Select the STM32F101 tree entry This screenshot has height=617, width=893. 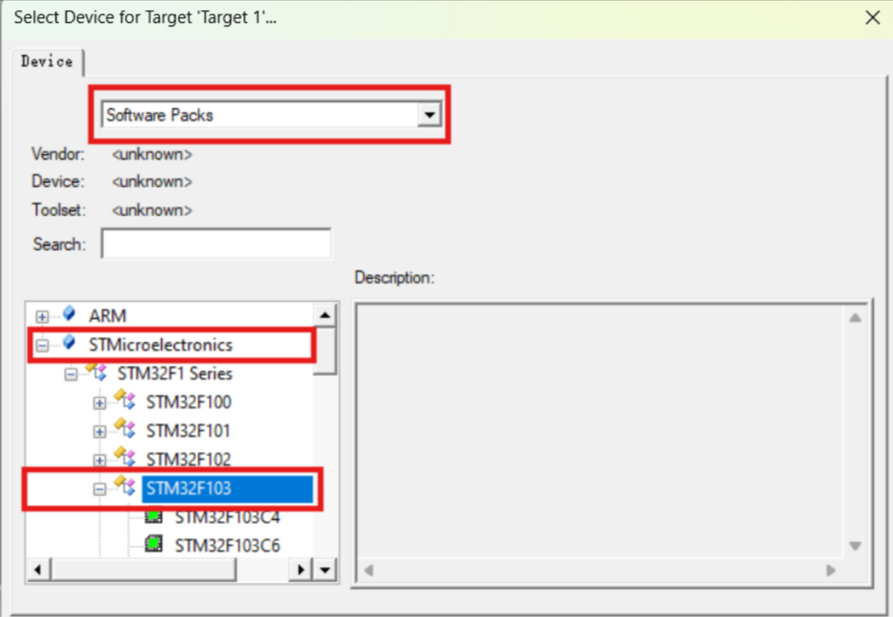click(188, 431)
